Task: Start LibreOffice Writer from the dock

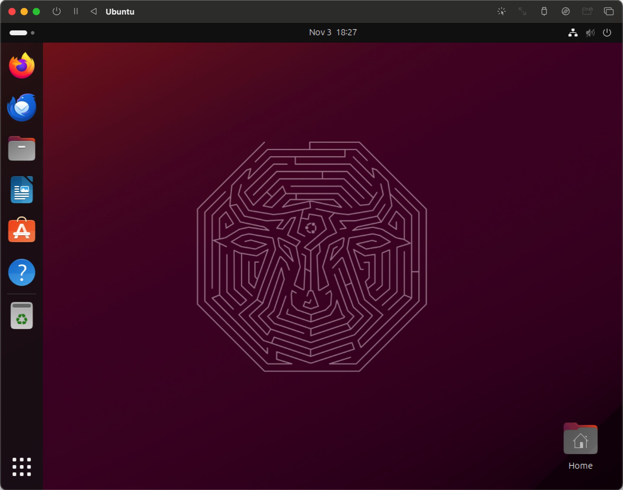Action: pos(22,190)
